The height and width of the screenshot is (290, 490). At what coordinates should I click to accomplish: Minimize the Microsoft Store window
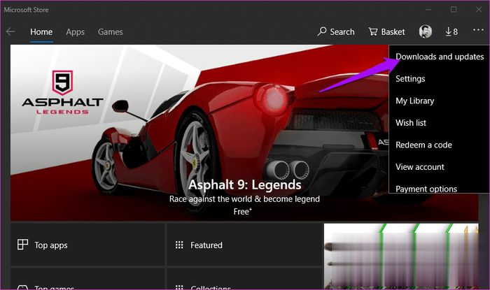pos(428,9)
